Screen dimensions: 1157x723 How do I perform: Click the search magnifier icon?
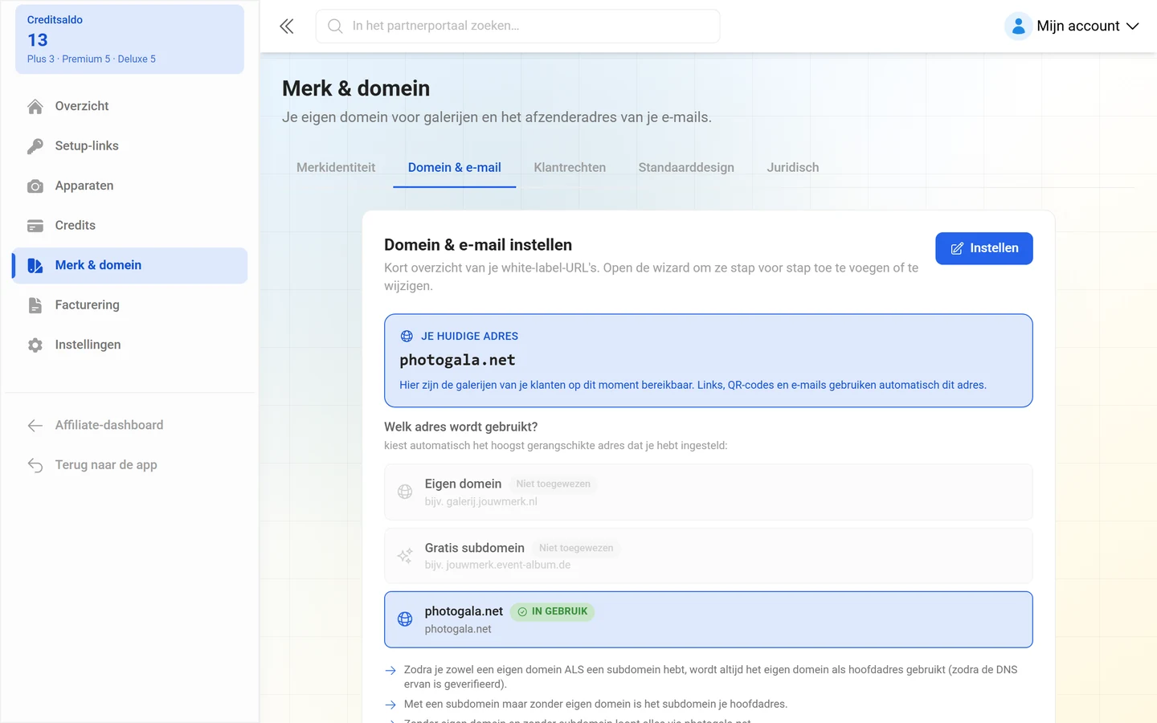[x=335, y=27]
